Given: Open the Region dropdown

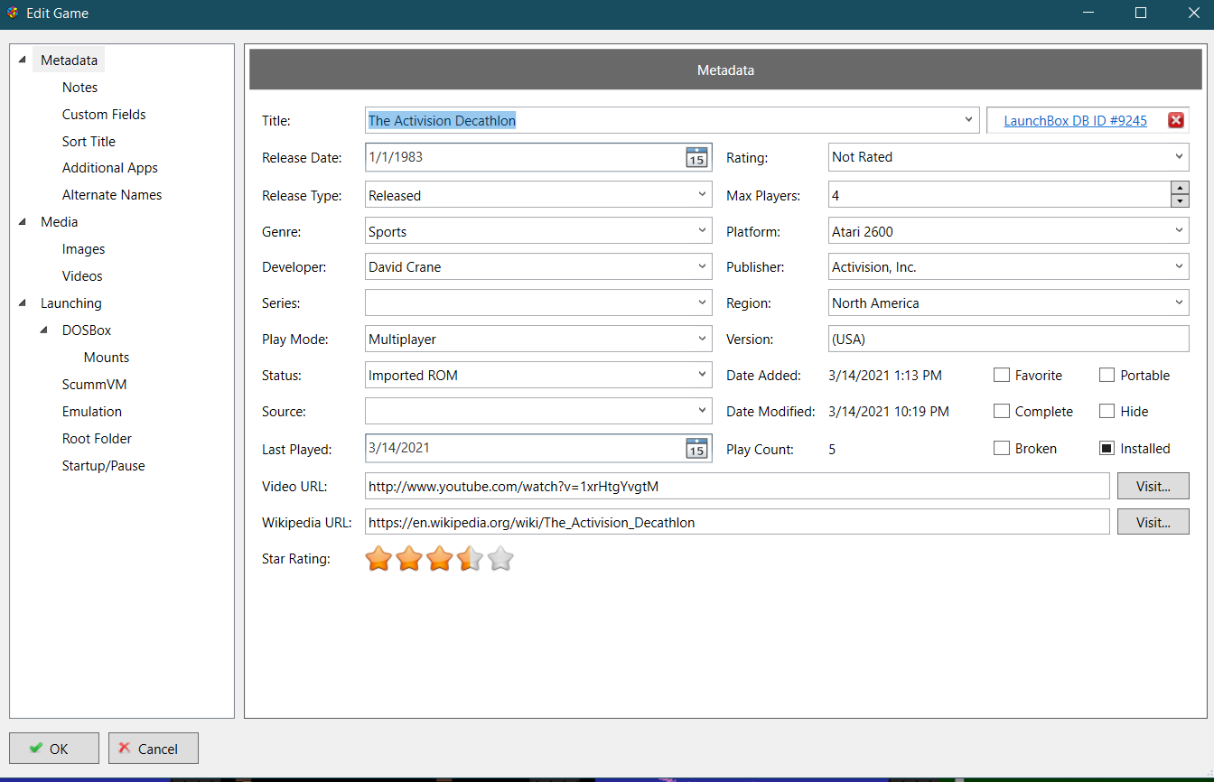Looking at the screenshot, I should click(1180, 303).
